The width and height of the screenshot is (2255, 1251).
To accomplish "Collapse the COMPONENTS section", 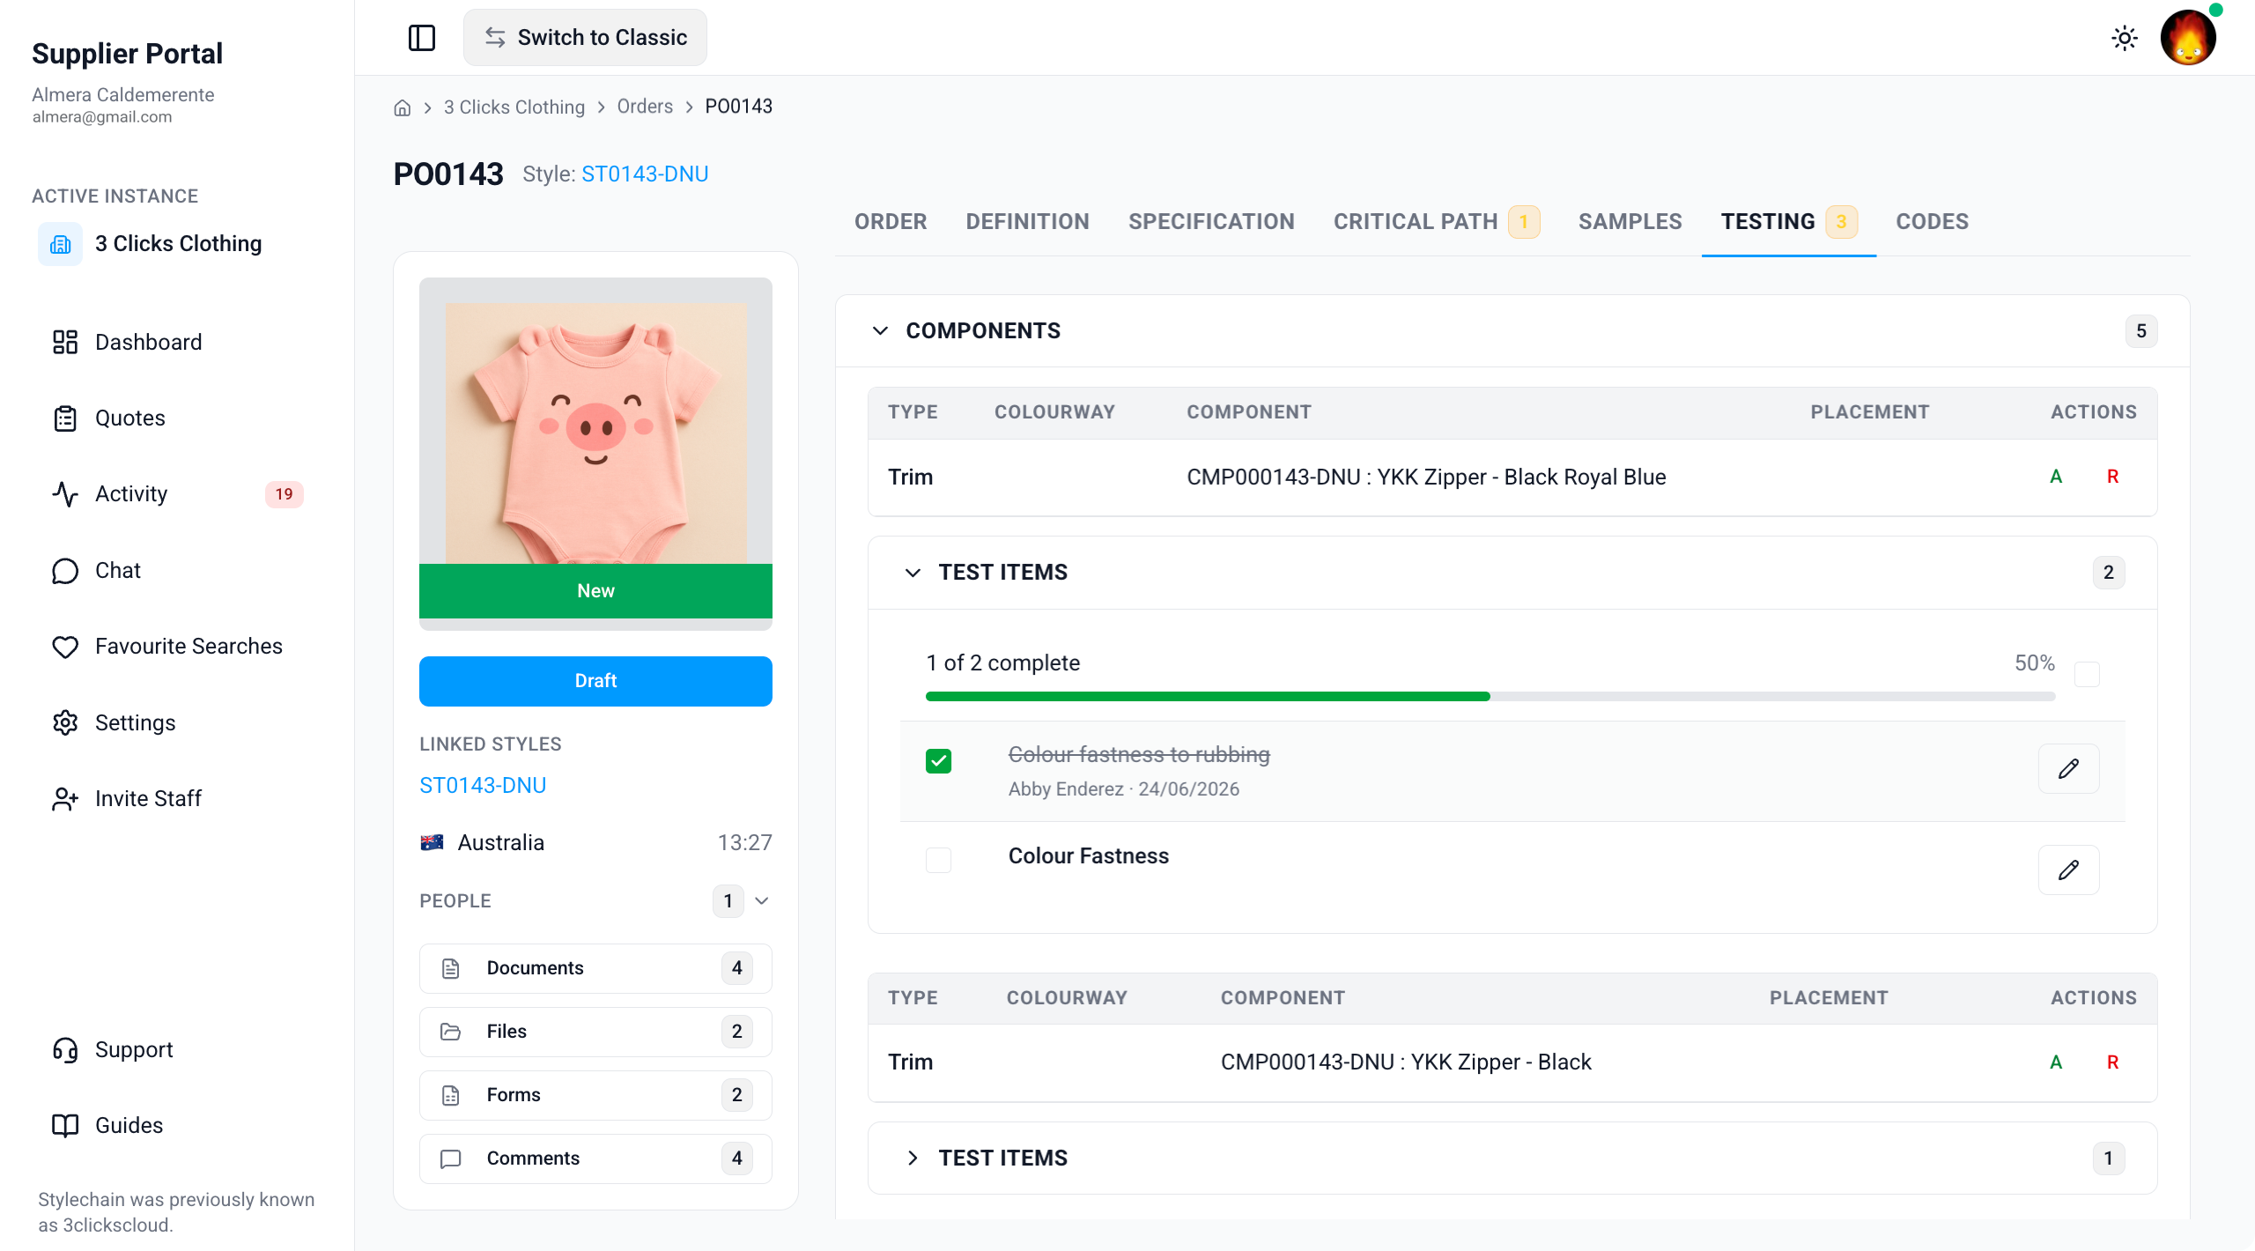I will pos(880,331).
